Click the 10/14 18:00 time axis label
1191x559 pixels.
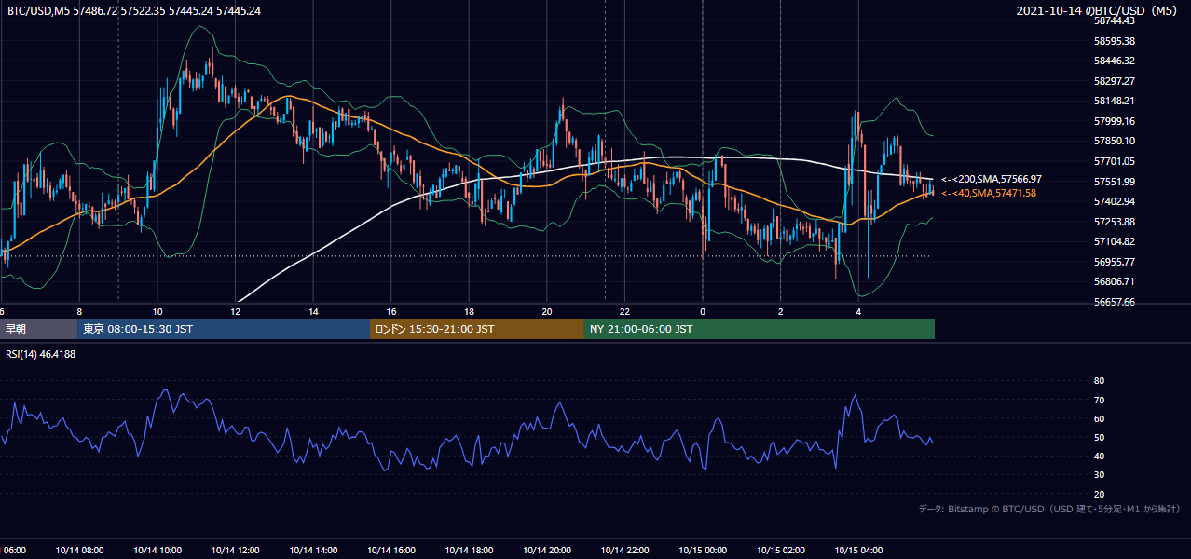(x=470, y=551)
